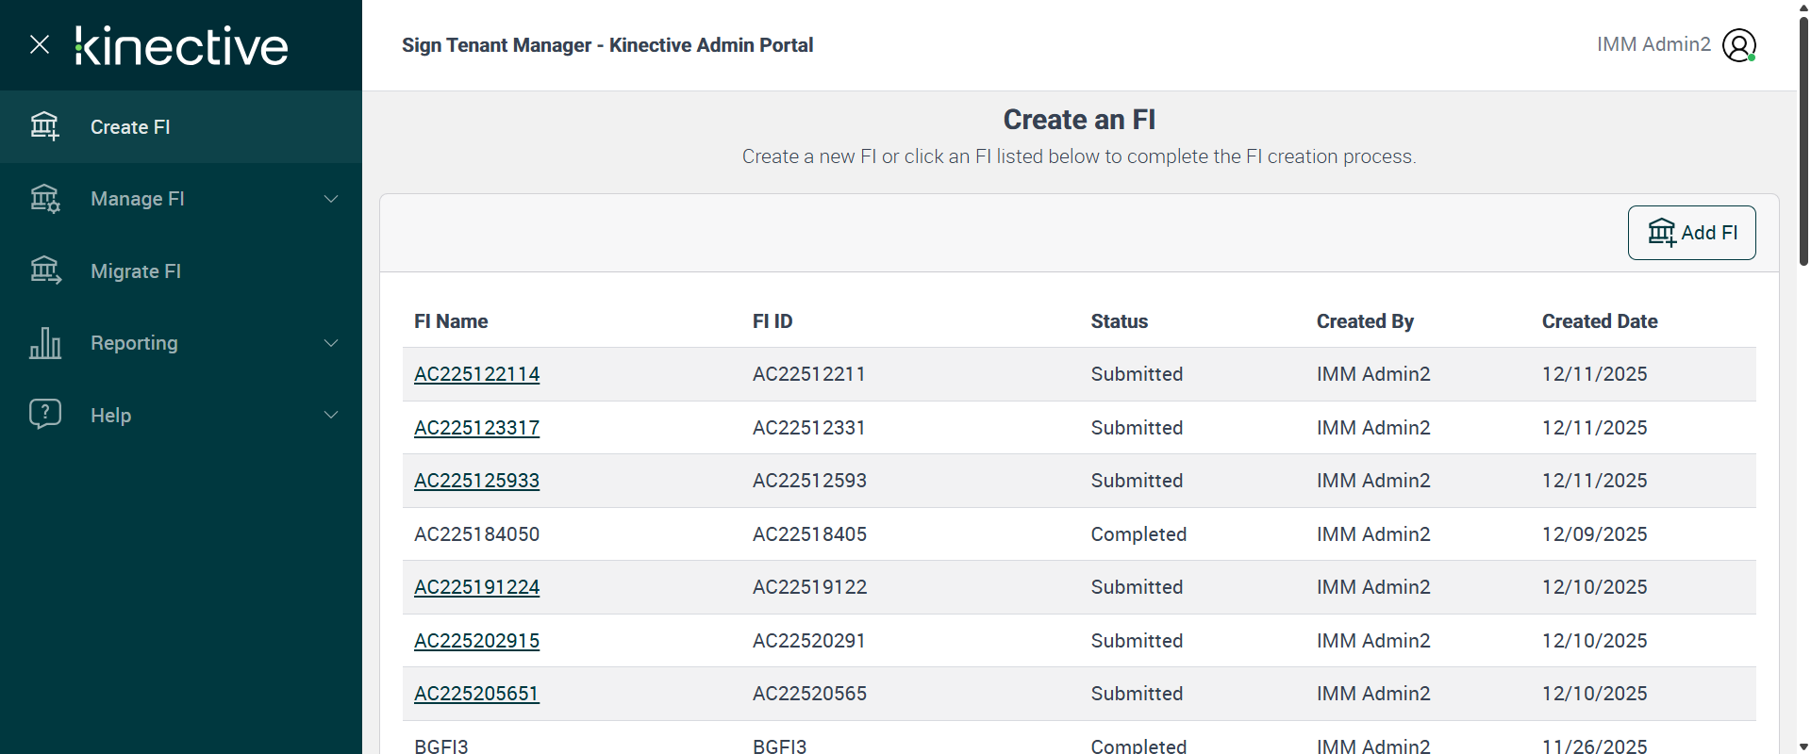
Task: Open the AC225122114 FI link
Action: coord(476,374)
